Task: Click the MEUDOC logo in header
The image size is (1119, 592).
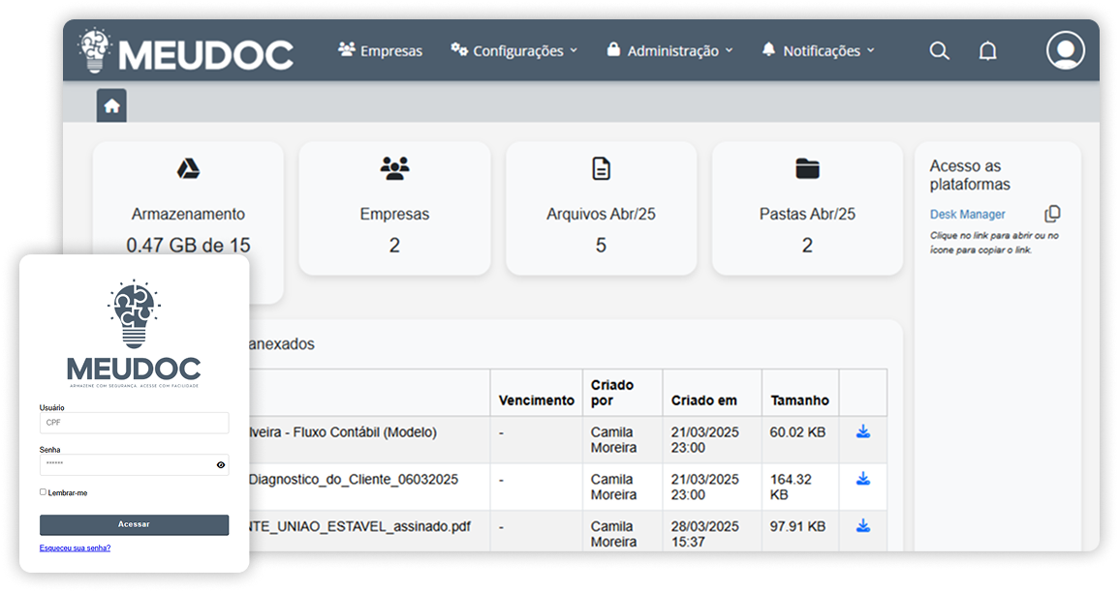Action: pos(186,51)
